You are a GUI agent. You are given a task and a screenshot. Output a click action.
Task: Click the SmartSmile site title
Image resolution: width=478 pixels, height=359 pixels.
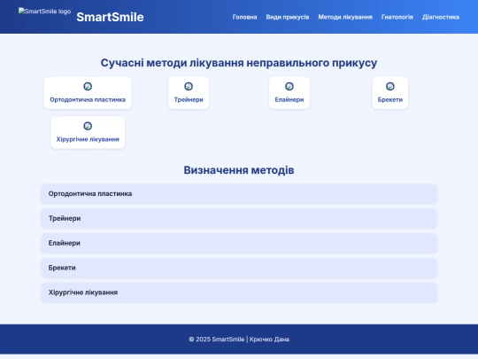coord(110,17)
